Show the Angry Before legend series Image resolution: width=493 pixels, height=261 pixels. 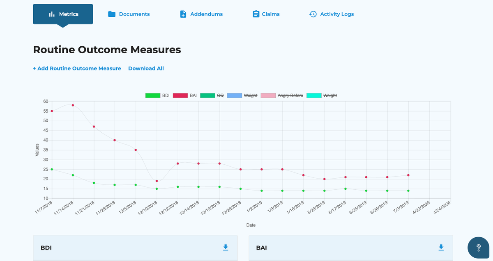point(282,95)
